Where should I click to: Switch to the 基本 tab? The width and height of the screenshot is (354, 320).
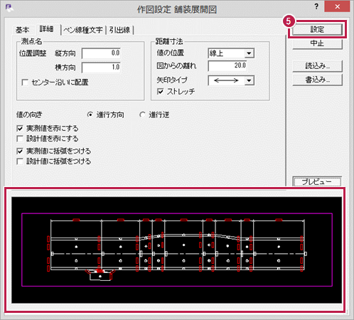[x=23, y=30]
